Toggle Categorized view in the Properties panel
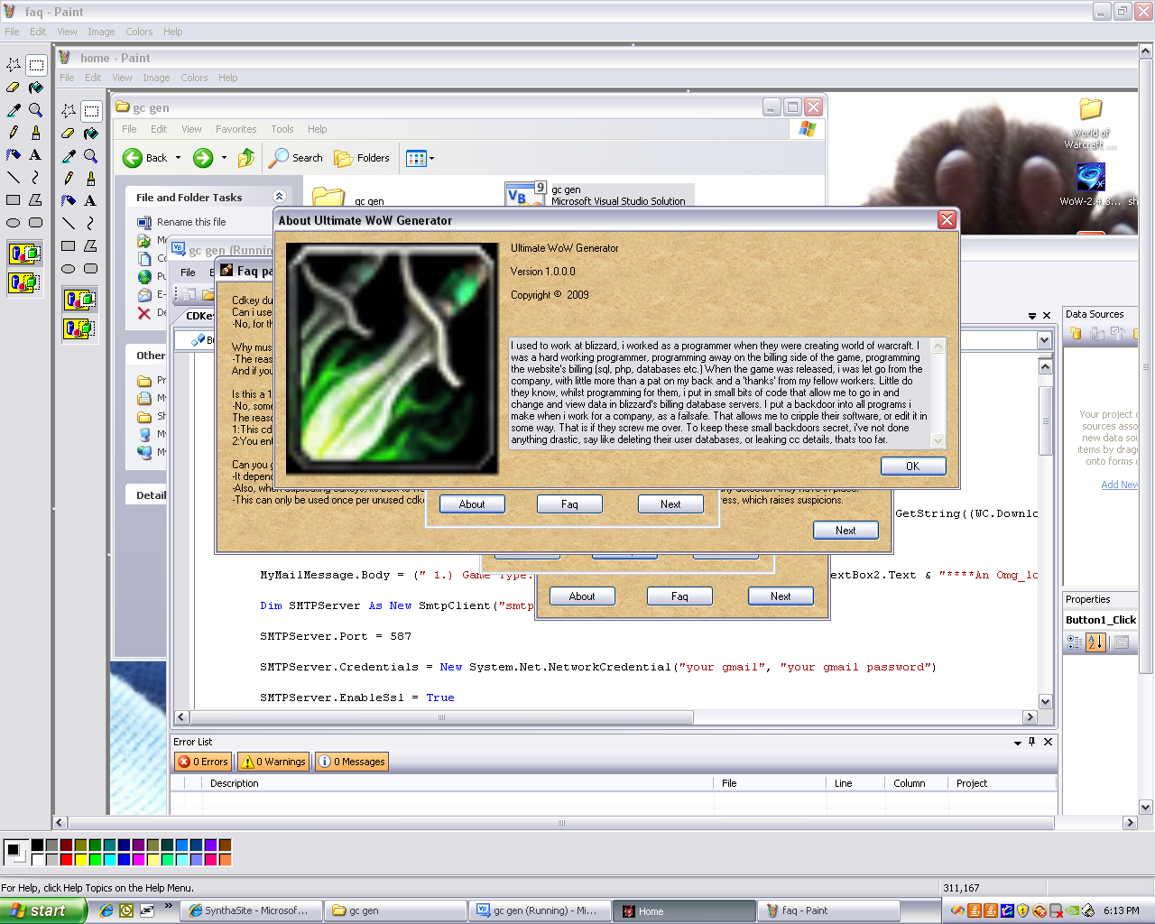 (1075, 642)
